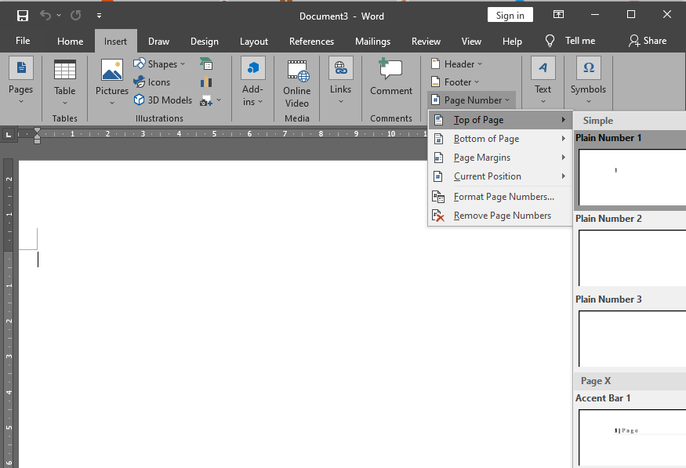
Task: Open the Shapes dropdown
Action: [159, 63]
